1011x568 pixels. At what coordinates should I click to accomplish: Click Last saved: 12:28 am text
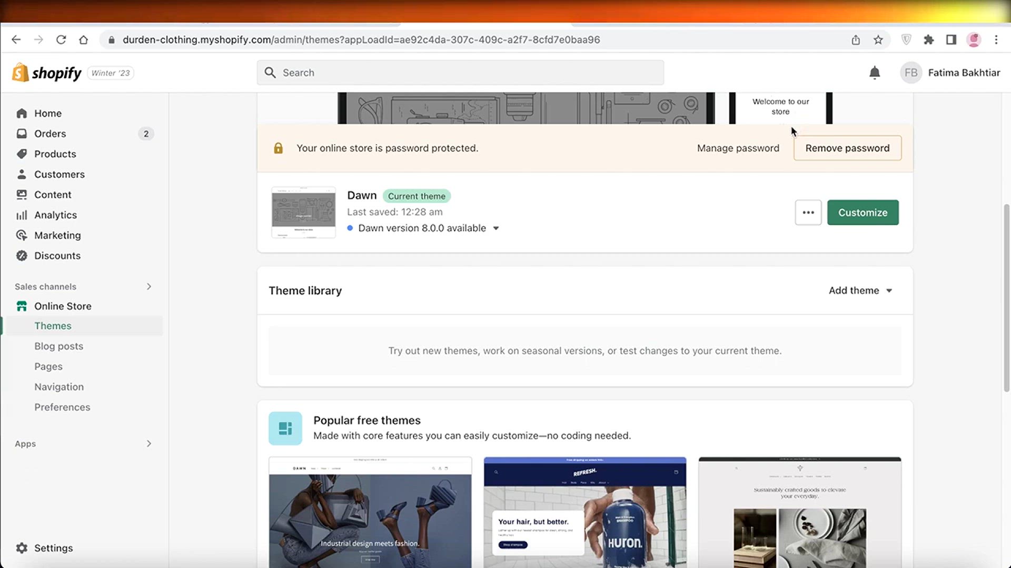tap(395, 212)
